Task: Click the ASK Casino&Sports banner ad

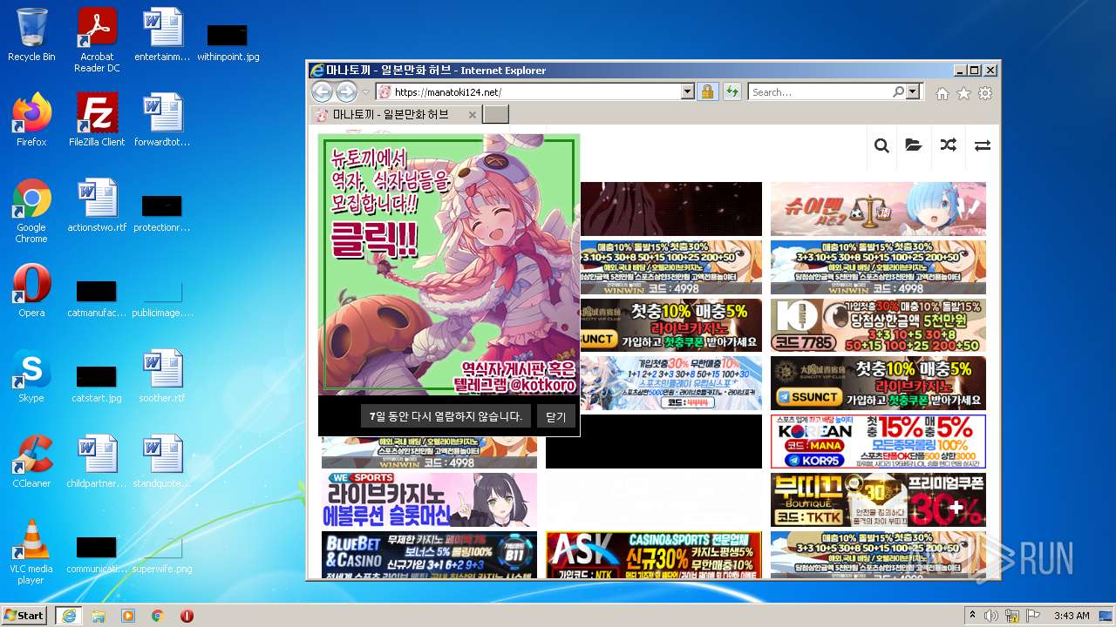Action: click(x=654, y=555)
